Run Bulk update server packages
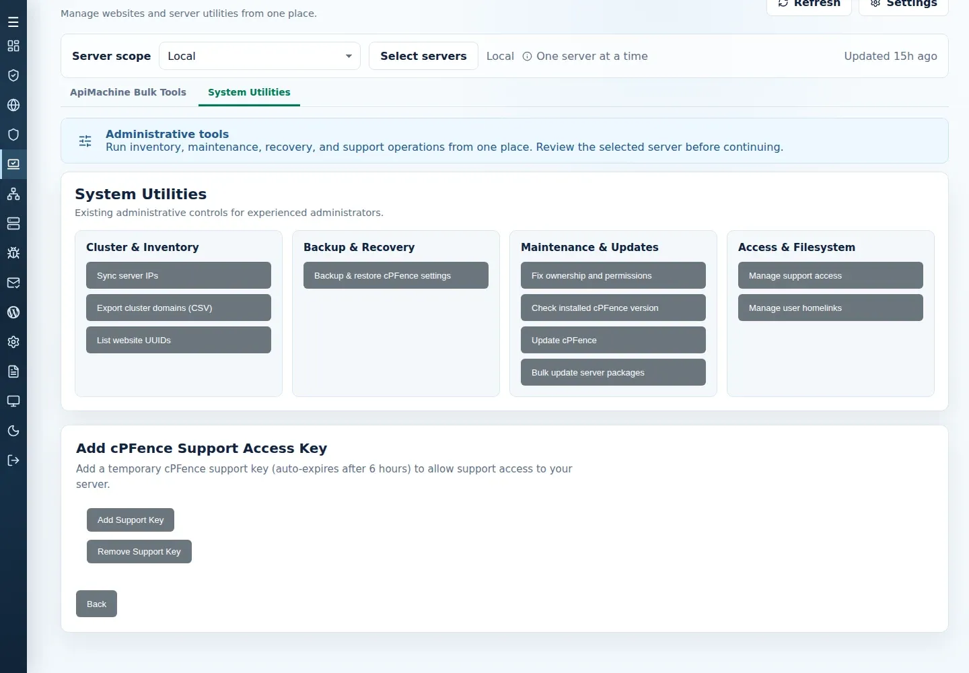 [613, 372]
